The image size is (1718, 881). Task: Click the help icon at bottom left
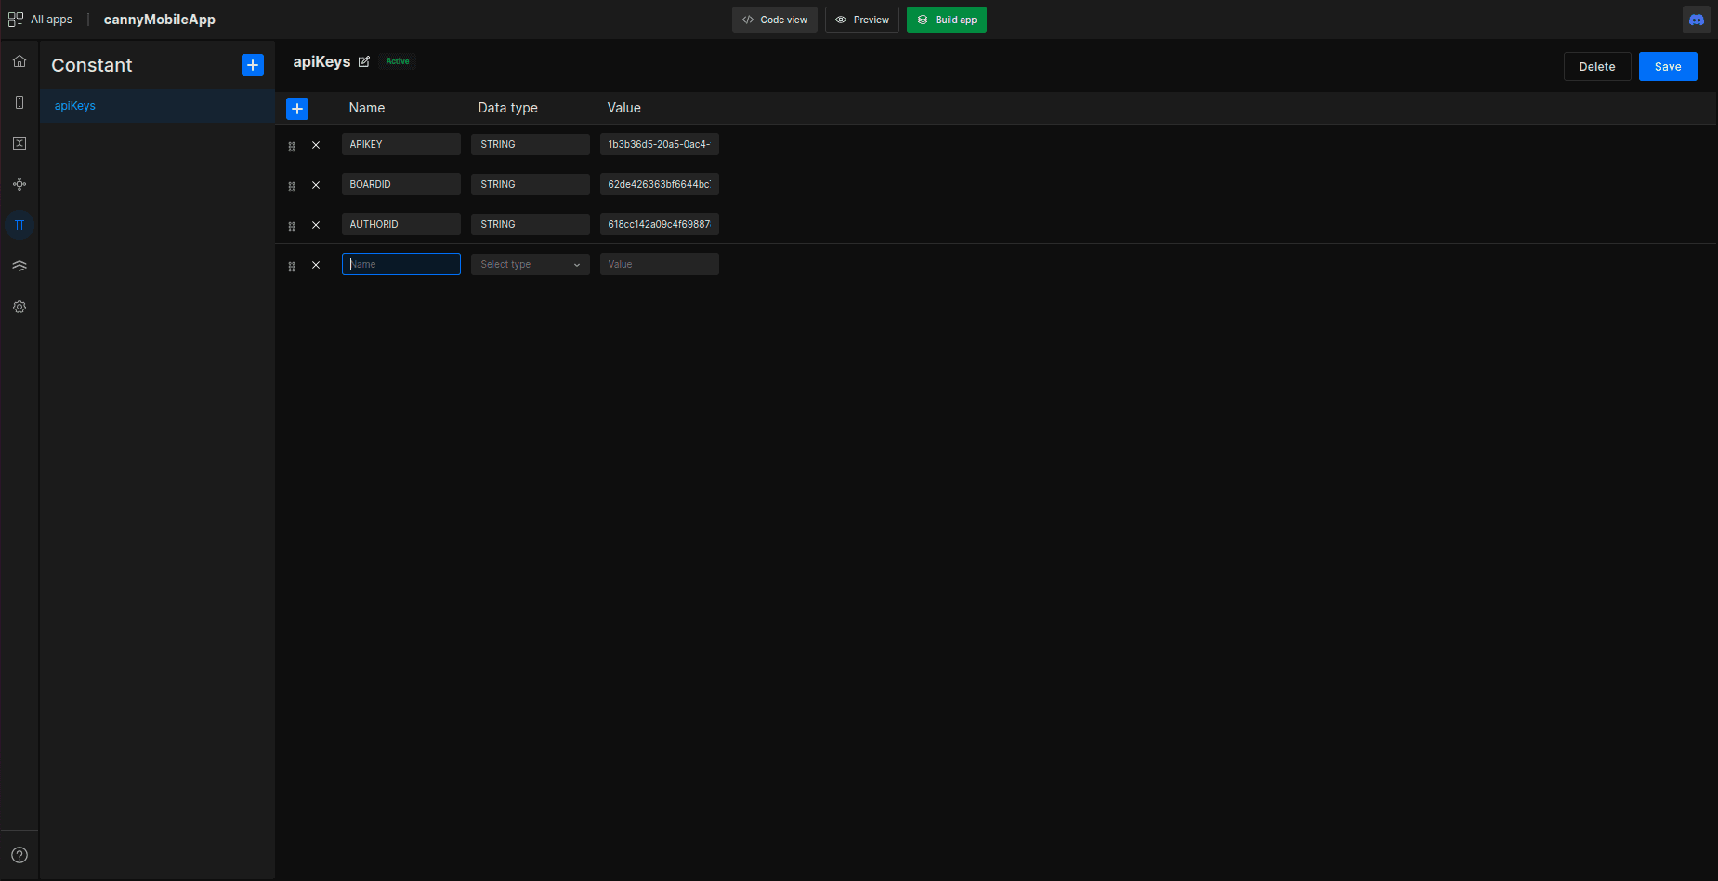coord(19,855)
